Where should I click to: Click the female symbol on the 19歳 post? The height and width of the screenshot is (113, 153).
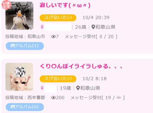[x=42, y=88]
